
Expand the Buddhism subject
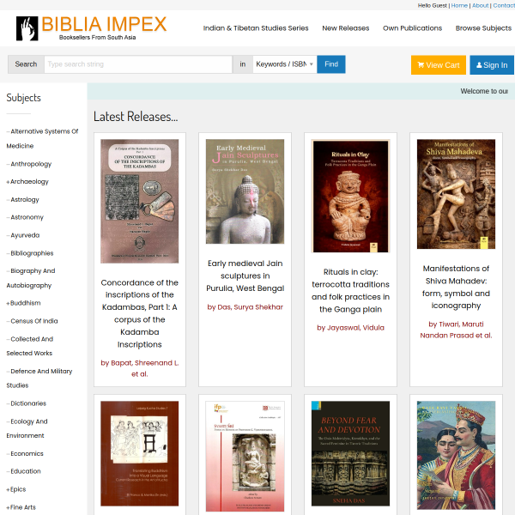(24, 303)
